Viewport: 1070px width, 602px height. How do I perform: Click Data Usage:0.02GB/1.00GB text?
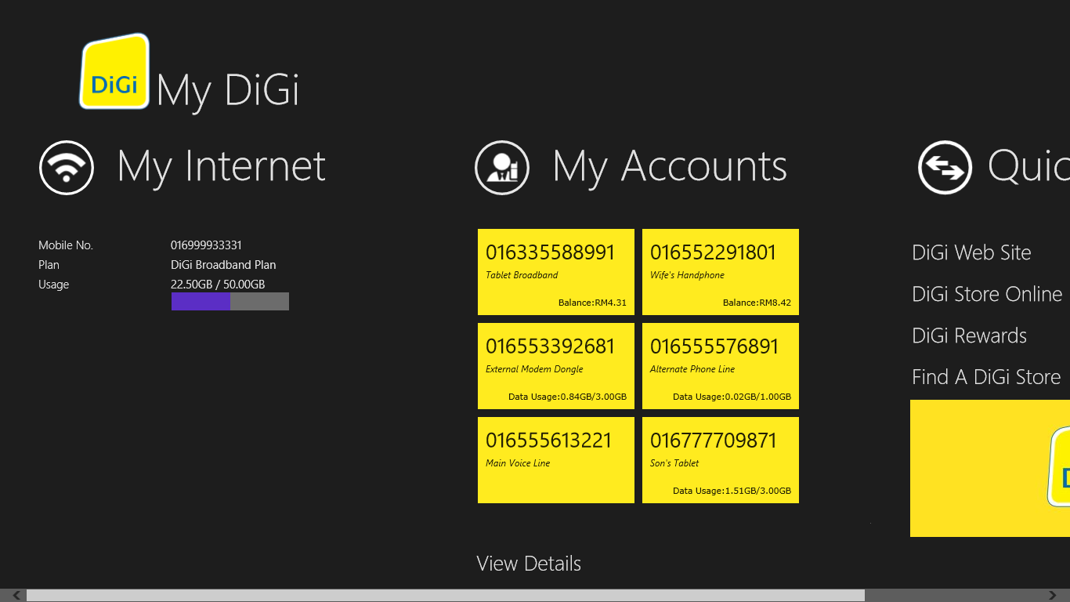point(732,397)
